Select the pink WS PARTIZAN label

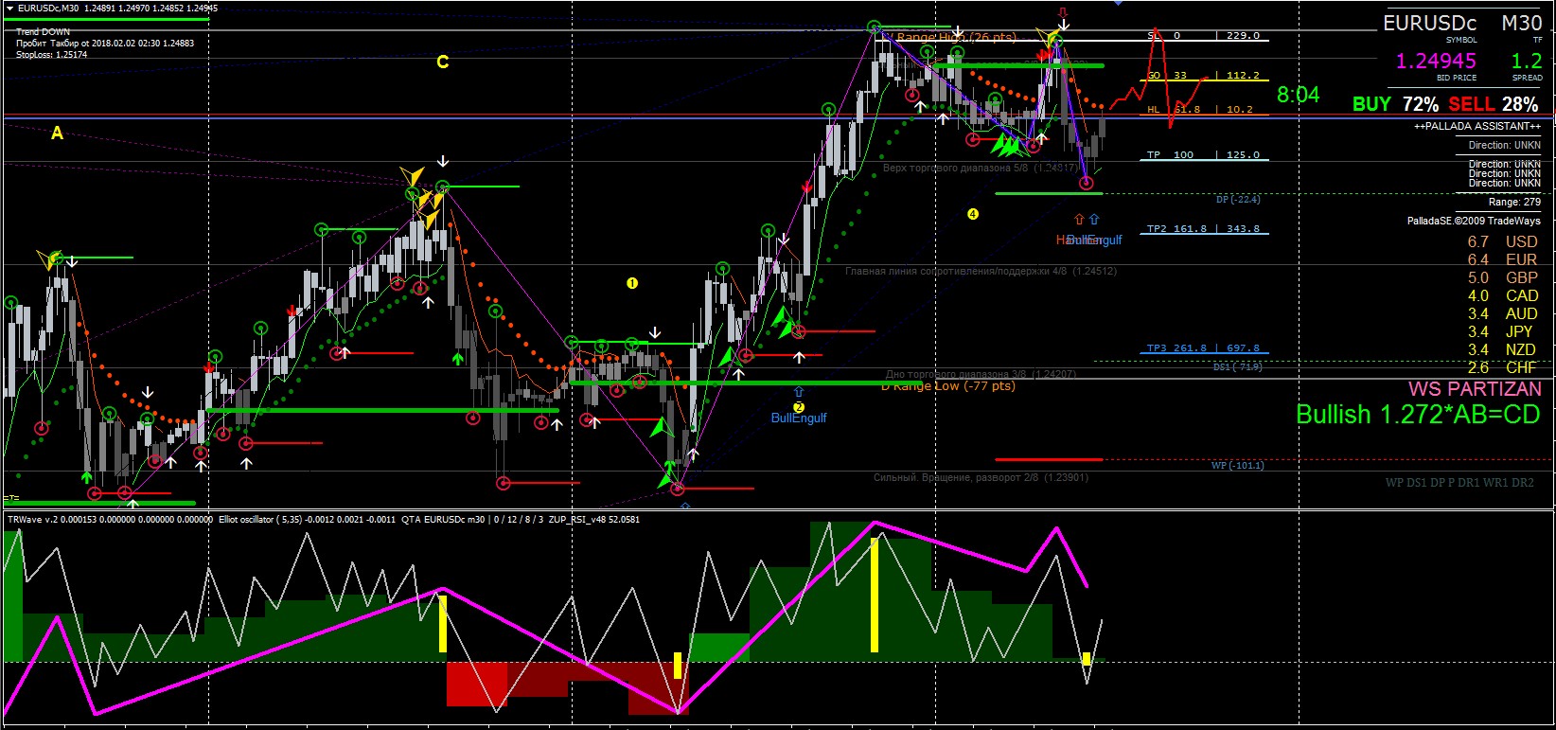pyautogui.click(x=1475, y=389)
